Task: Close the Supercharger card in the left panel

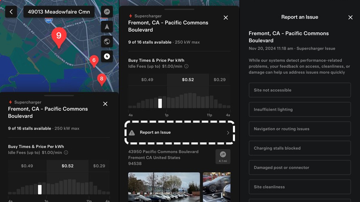Action: [105, 104]
